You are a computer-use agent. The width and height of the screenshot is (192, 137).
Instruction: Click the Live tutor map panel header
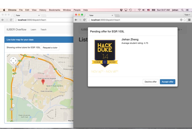pos(39,40)
